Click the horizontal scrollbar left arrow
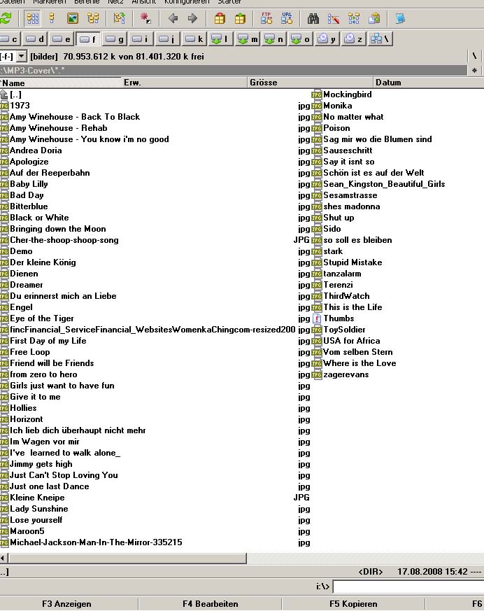The height and width of the screenshot is (611, 484). pos(3,559)
